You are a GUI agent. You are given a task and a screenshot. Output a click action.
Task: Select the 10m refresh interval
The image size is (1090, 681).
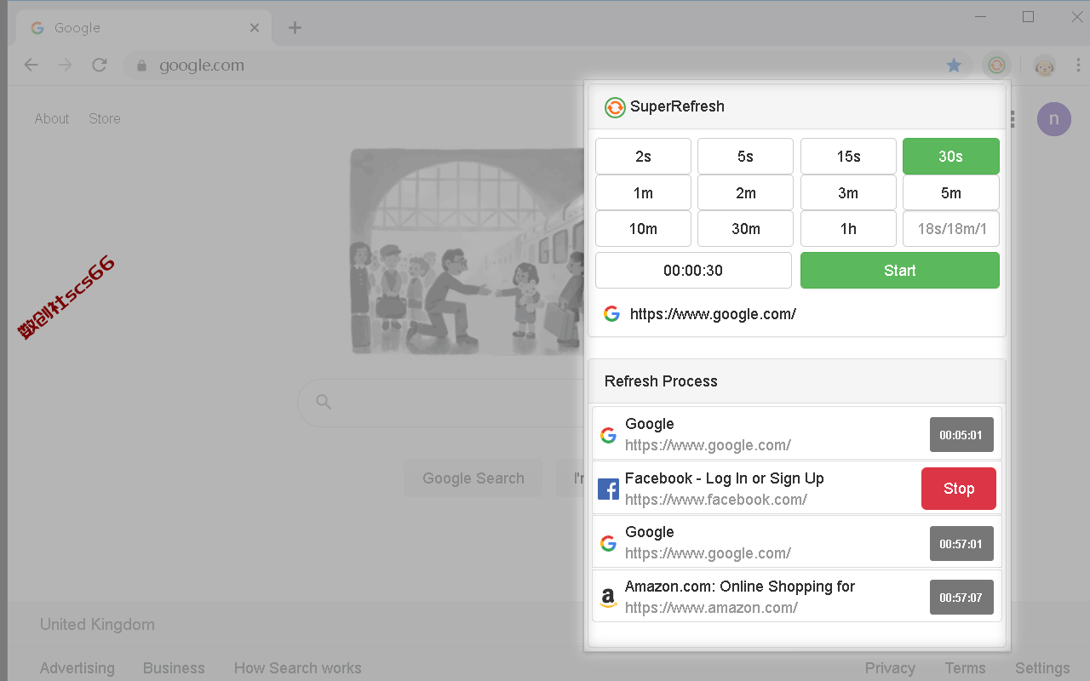pos(643,229)
